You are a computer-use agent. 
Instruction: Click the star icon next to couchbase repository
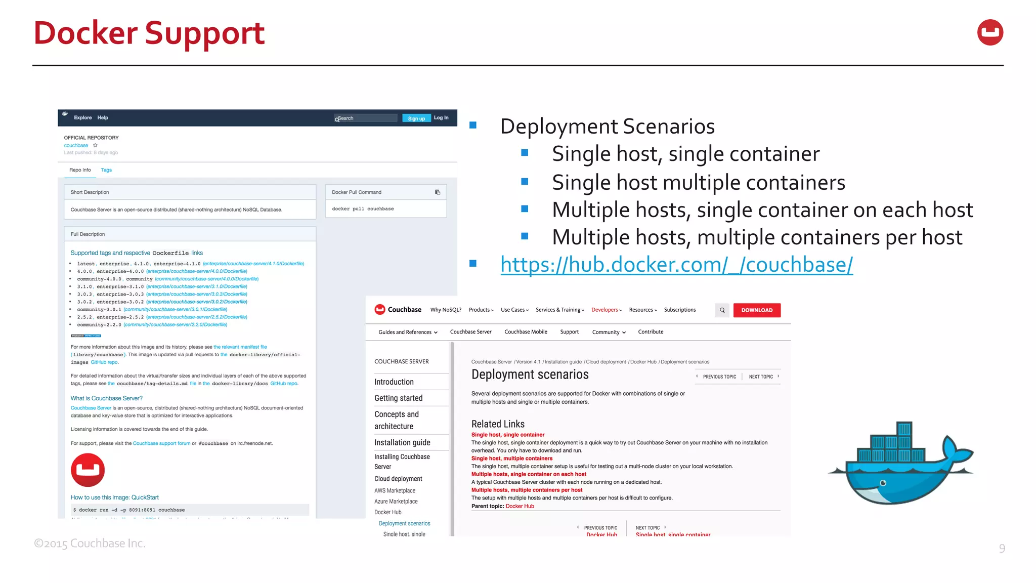pyautogui.click(x=95, y=145)
